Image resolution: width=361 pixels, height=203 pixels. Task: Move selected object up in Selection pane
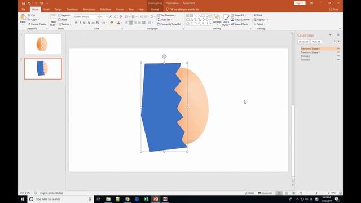pos(334,42)
